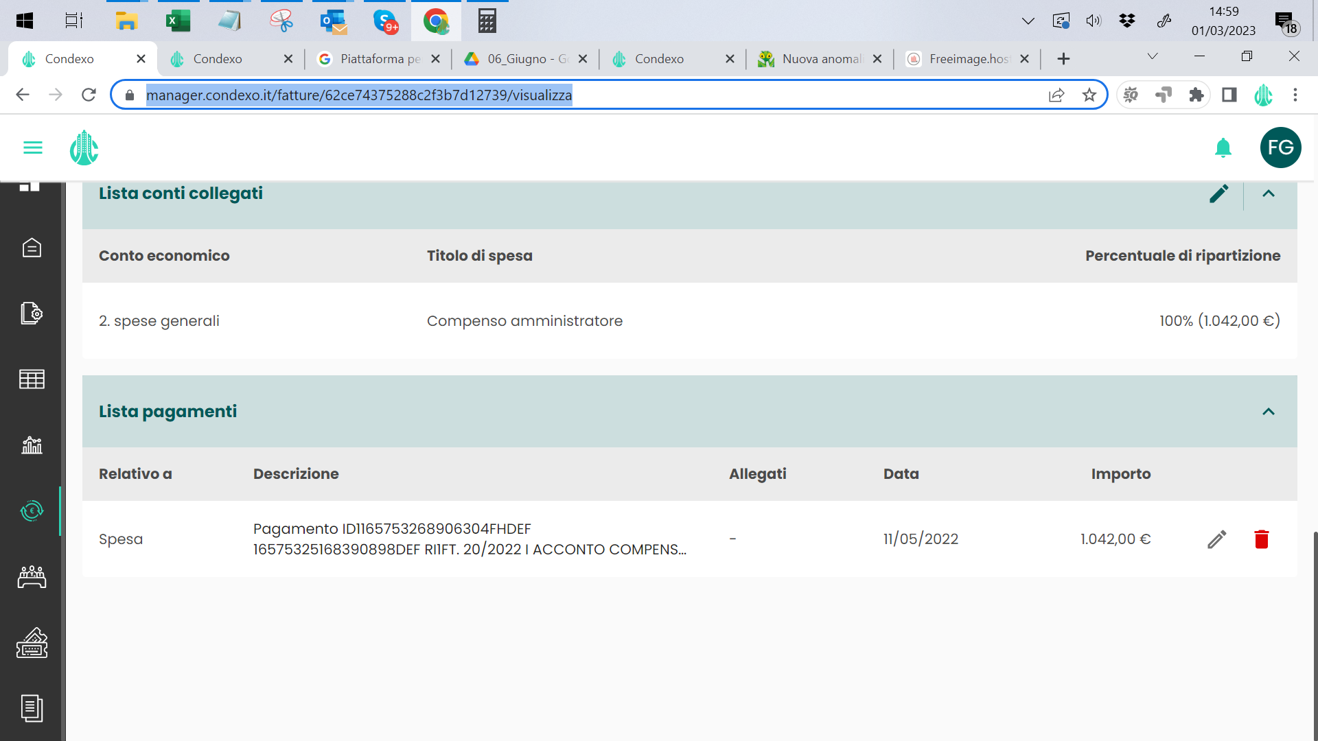Viewport: 1318px width, 741px height.
Task: Switch to the Freeimage.host tab
Action: [968, 59]
